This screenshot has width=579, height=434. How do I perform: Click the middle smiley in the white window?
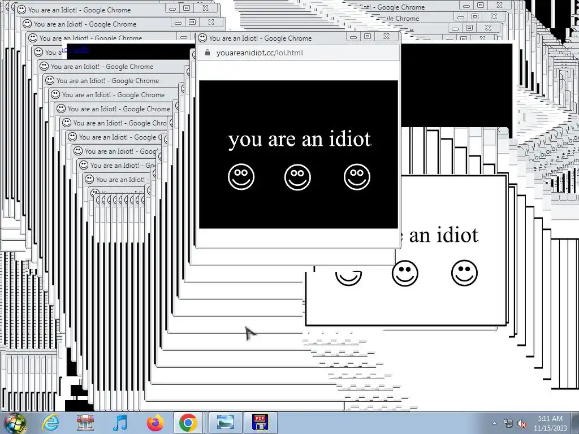pyautogui.click(x=405, y=274)
